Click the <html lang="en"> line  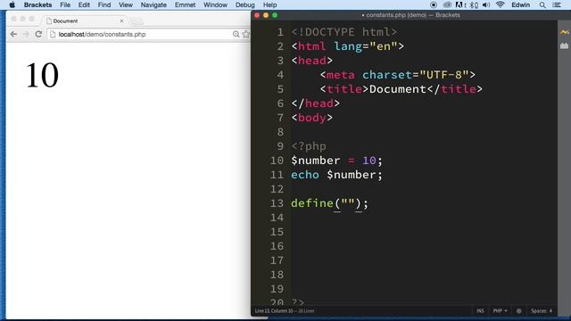point(347,46)
